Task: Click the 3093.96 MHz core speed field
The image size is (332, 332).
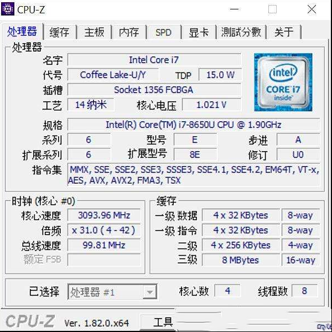Action: (104, 215)
